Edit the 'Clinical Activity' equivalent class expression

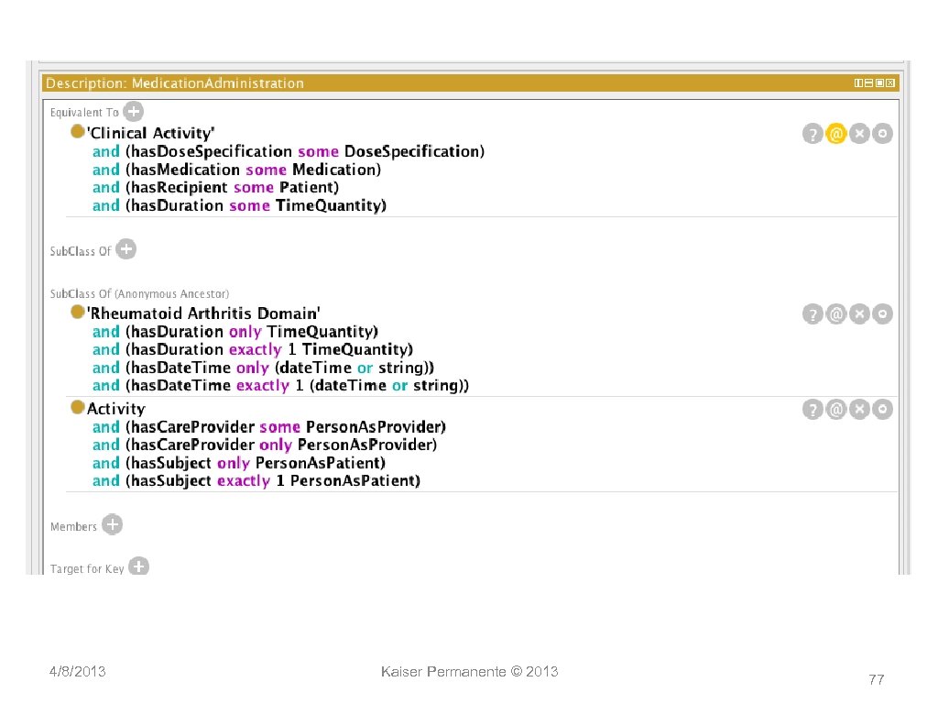(x=882, y=134)
